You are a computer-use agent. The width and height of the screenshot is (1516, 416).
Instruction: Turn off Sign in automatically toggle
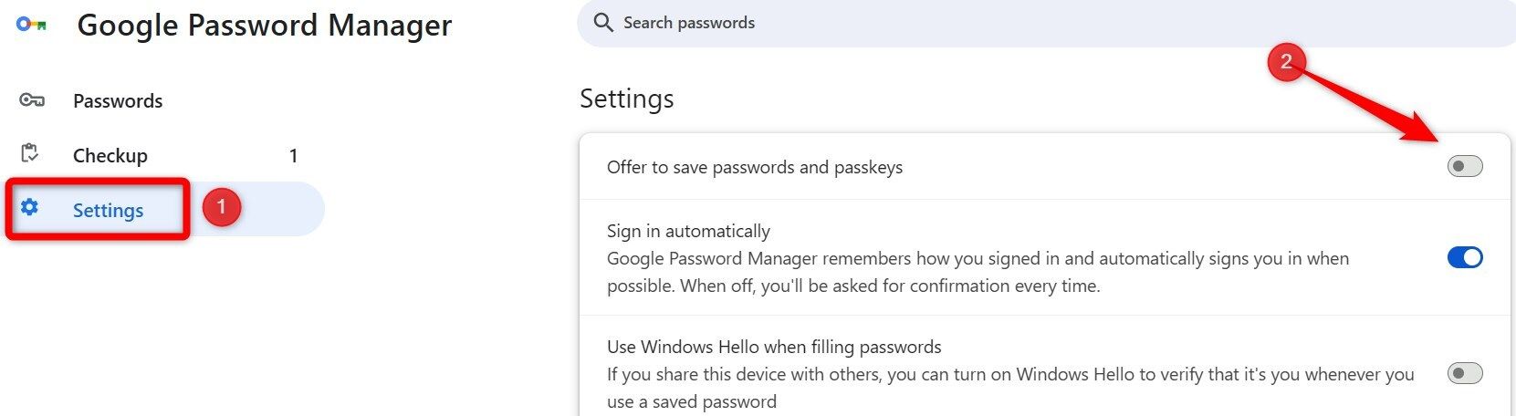tap(1464, 258)
